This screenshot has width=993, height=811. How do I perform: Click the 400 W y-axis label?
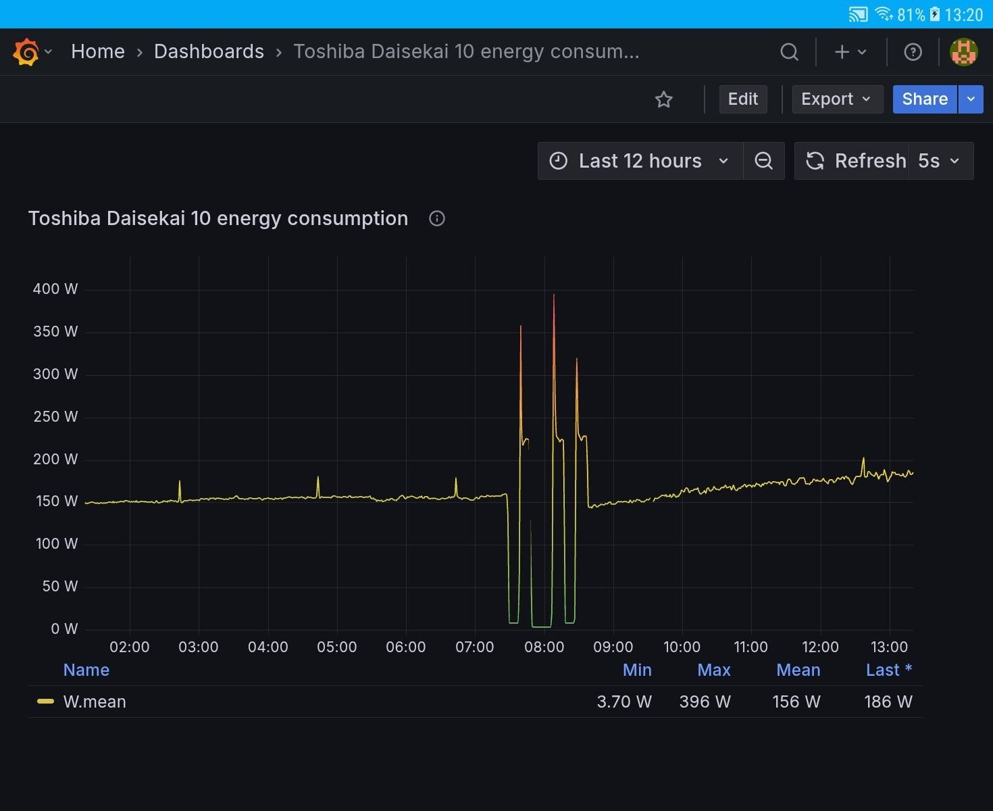click(x=55, y=289)
